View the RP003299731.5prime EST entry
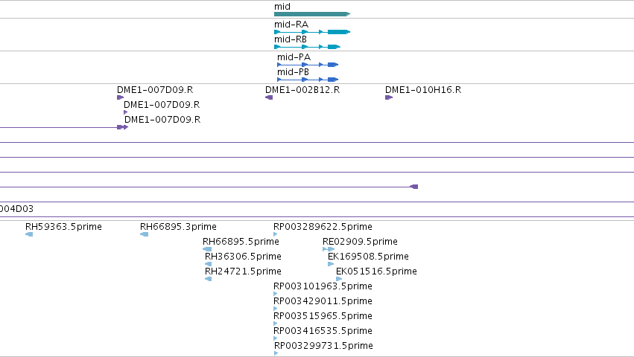The image size is (634, 357). point(323,346)
